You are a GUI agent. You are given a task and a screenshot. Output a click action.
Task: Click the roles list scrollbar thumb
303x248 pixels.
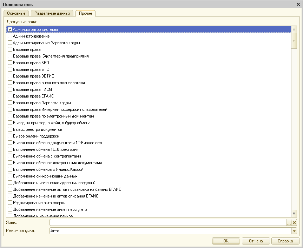pos(294,41)
